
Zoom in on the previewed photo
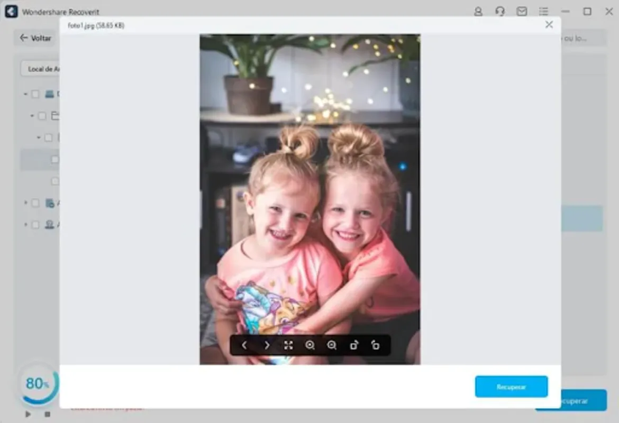pos(310,345)
